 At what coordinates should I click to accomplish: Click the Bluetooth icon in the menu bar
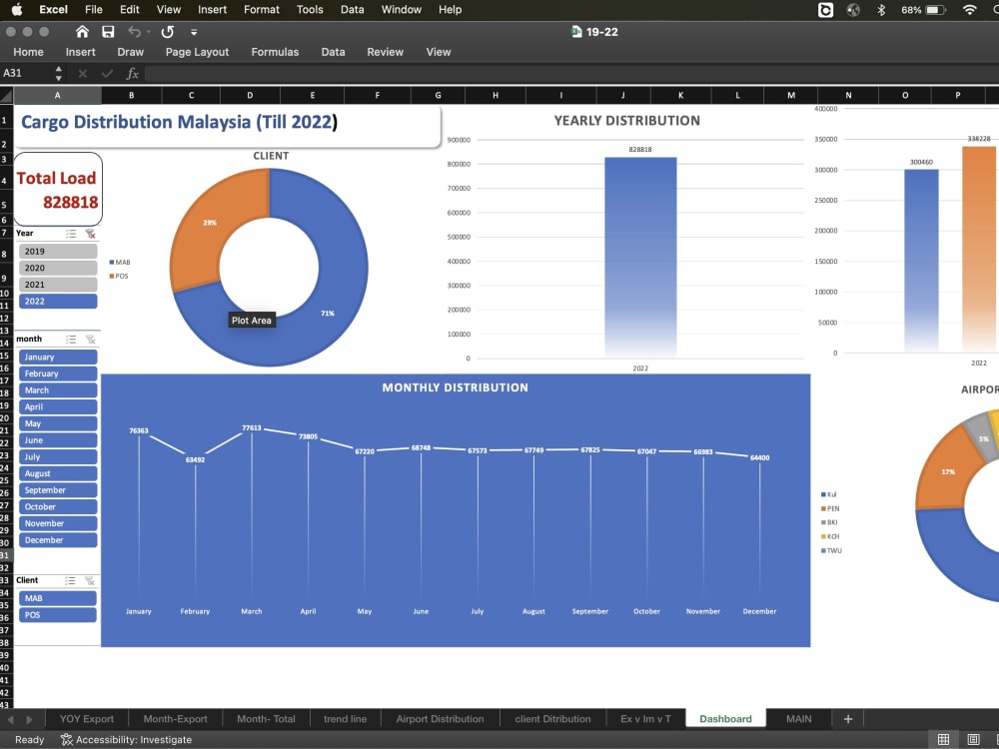coord(882,10)
